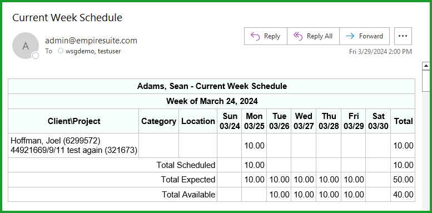Click the Forward arrow icon
The image size is (432, 213).
coord(350,36)
